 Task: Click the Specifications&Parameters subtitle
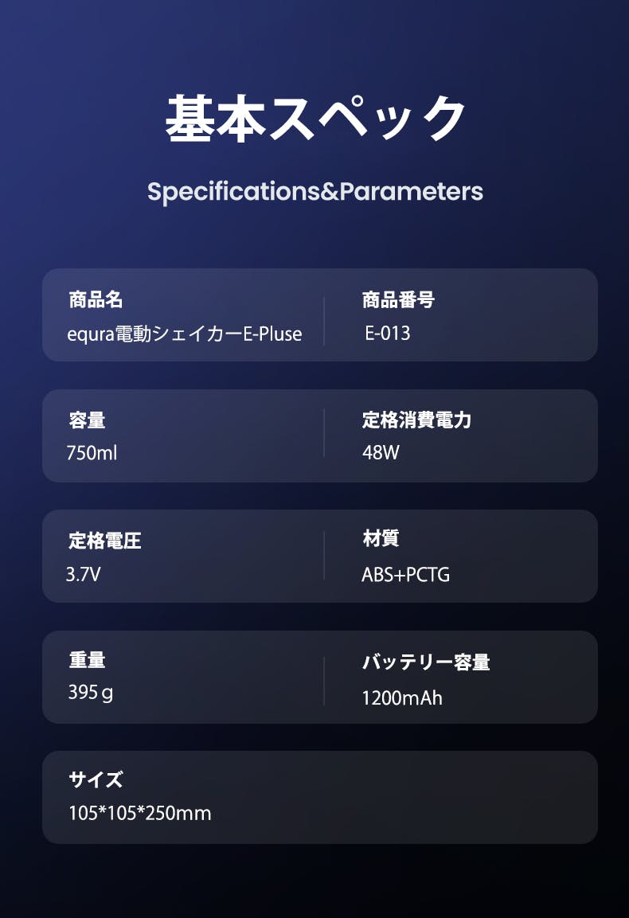click(315, 192)
